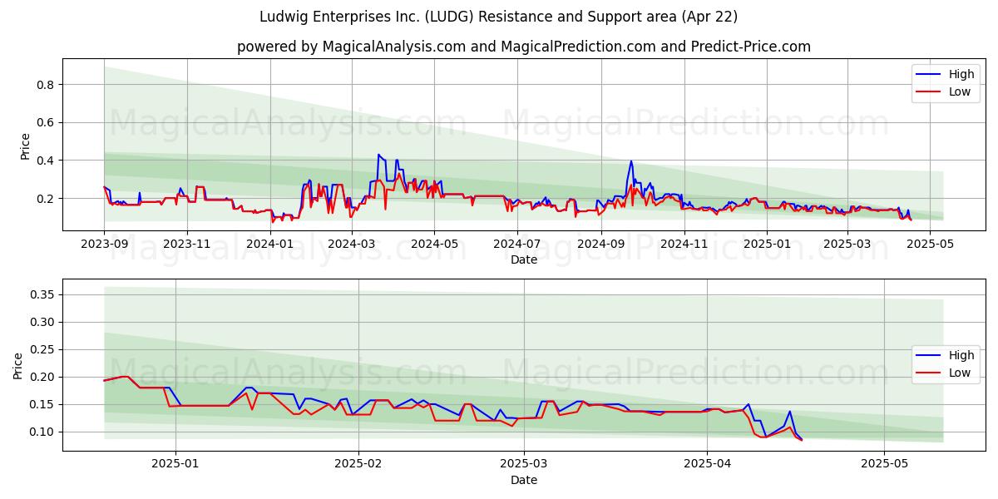Click the top chart '2025-05' tick label
The height and width of the screenshot is (499, 998).
coord(931,244)
